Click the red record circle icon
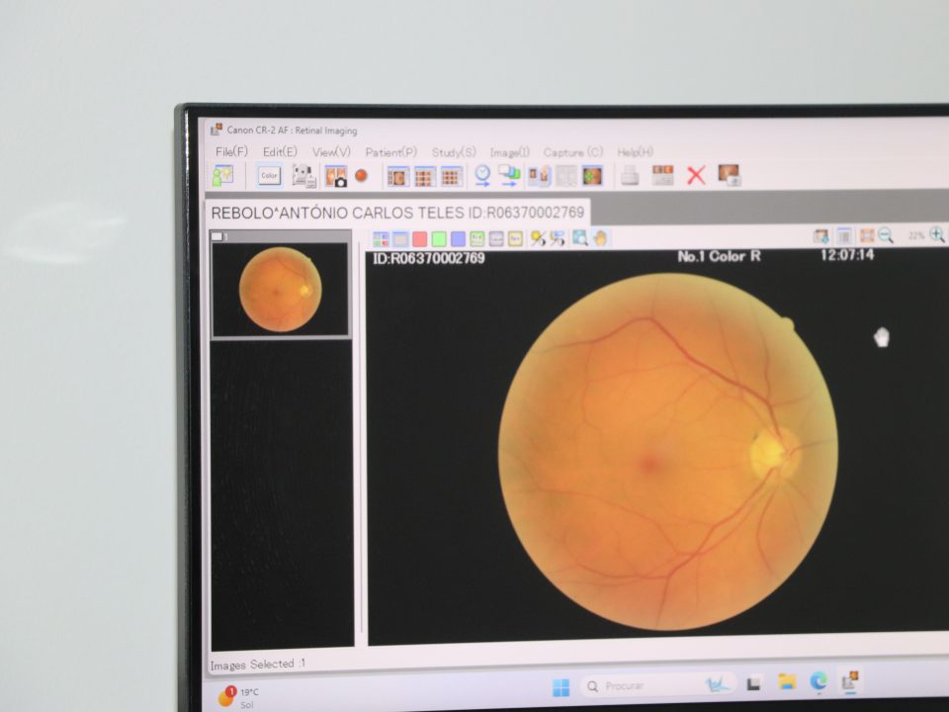The width and height of the screenshot is (949, 712). 361,176
